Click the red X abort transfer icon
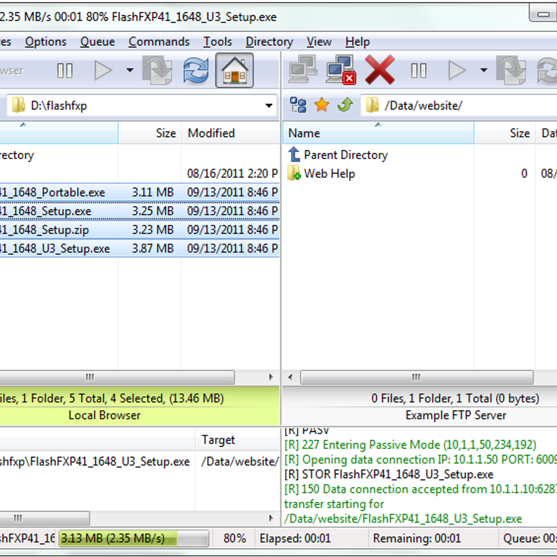 (x=380, y=71)
